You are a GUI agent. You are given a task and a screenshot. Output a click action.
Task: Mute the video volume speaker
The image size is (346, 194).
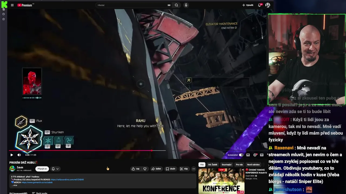tap(19, 155)
